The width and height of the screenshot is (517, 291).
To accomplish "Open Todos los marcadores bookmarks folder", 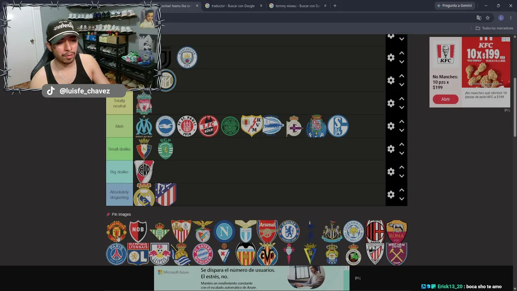I will [x=494, y=28].
